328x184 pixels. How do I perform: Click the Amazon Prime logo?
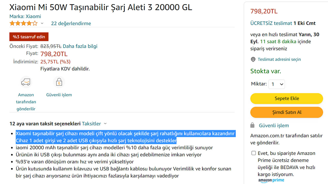271,180
